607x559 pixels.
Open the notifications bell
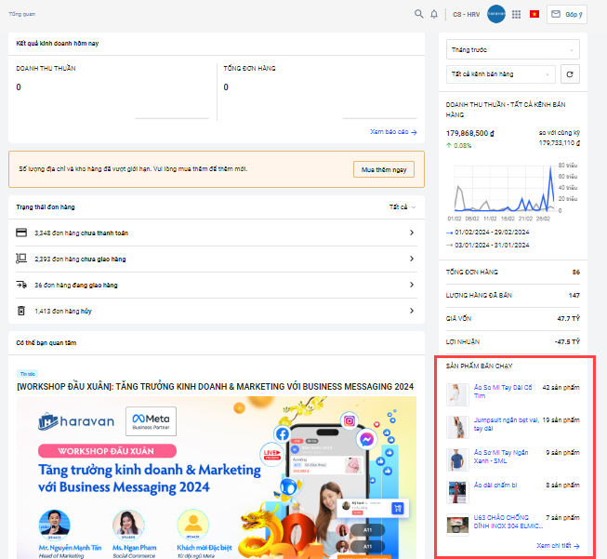tap(434, 14)
